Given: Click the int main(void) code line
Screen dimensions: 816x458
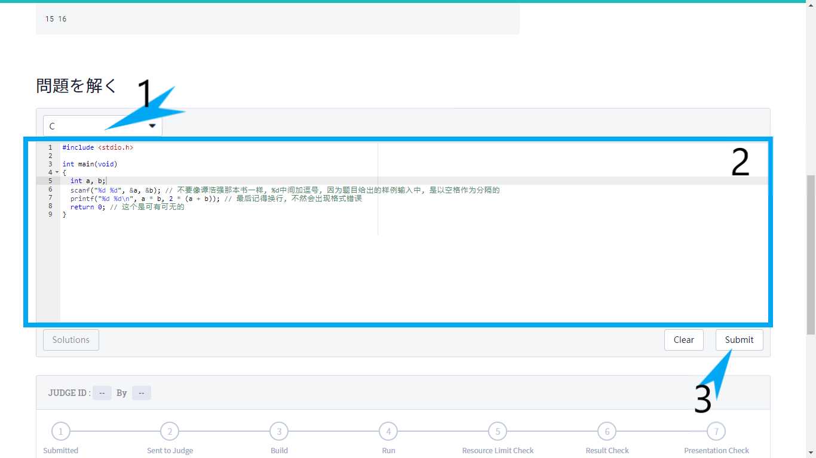Looking at the screenshot, I should coord(90,164).
